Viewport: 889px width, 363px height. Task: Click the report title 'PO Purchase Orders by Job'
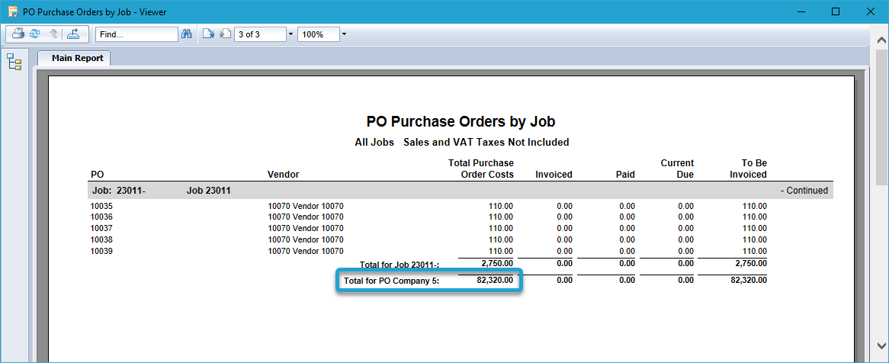coord(461,120)
